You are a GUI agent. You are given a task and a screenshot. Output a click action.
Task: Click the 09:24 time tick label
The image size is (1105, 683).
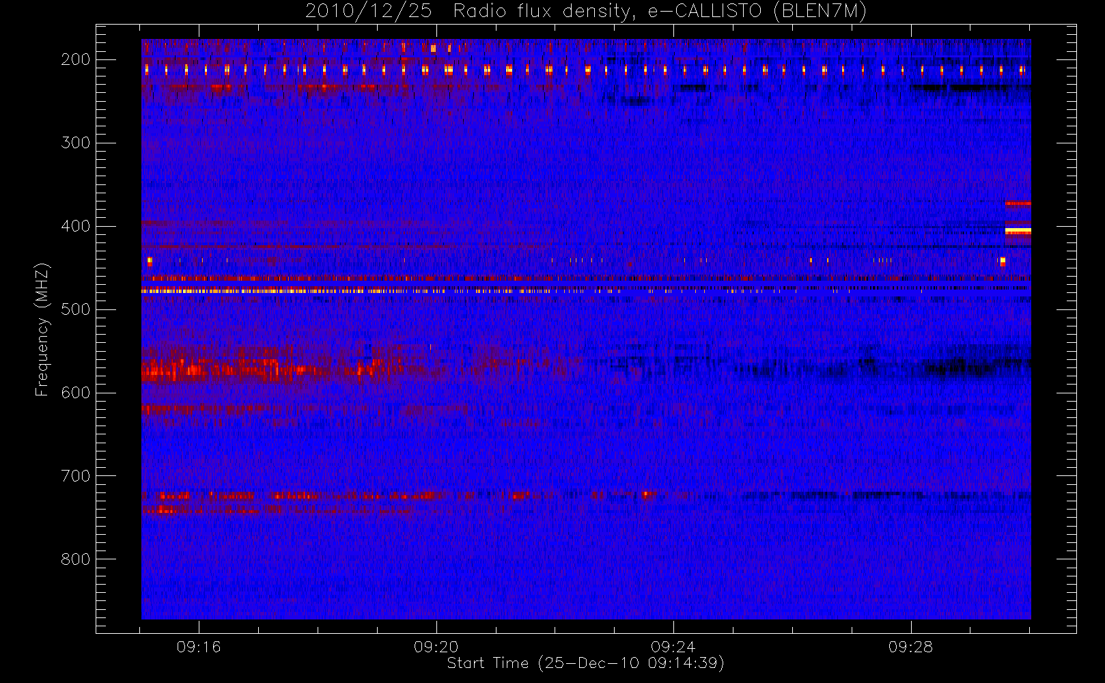673,647
